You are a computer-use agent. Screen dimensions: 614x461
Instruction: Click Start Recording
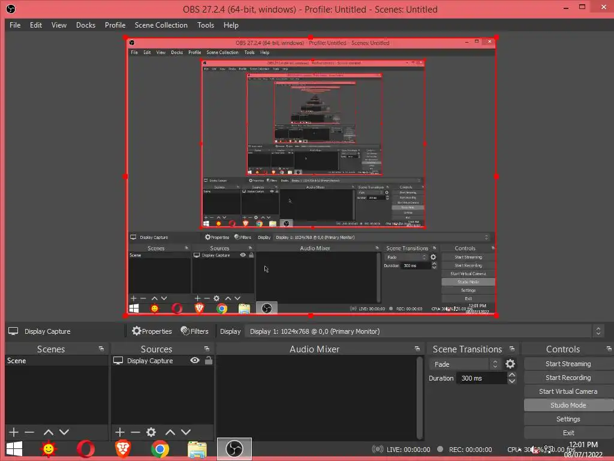click(568, 378)
